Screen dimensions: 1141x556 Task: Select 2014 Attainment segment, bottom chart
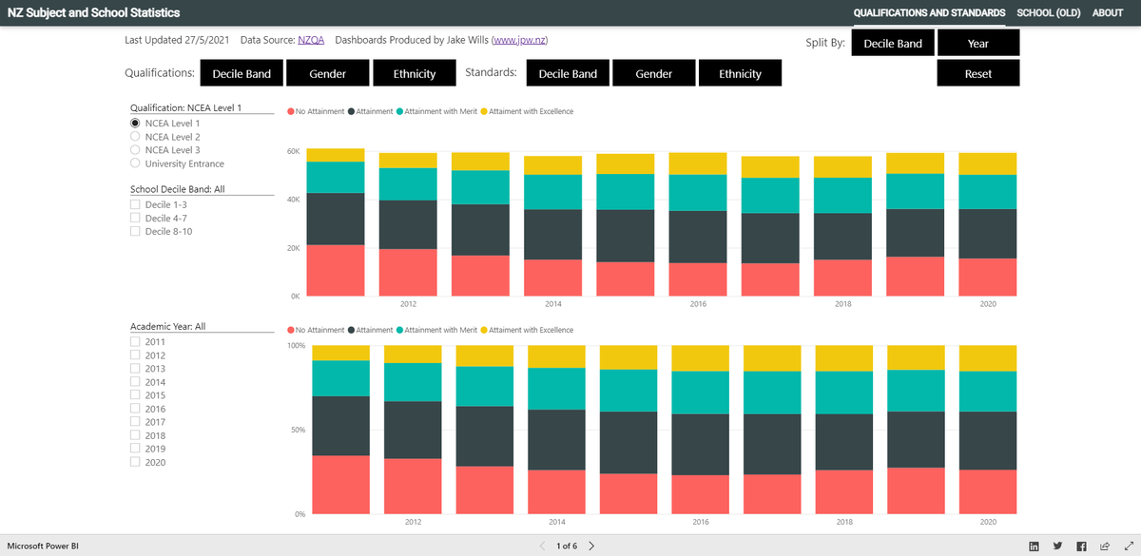pyautogui.click(x=557, y=439)
